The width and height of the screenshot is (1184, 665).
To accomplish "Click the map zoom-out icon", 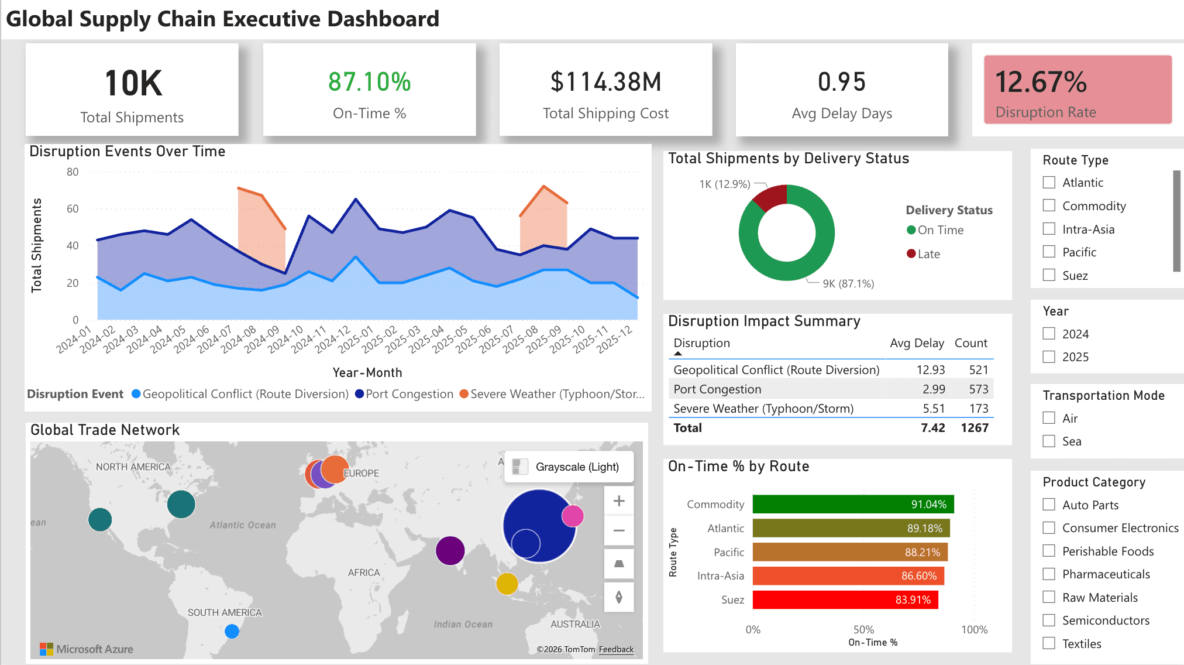I will point(618,530).
